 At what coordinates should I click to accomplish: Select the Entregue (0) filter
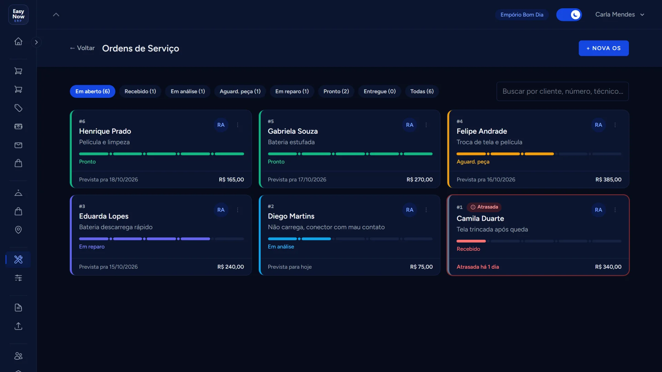tap(380, 91)
